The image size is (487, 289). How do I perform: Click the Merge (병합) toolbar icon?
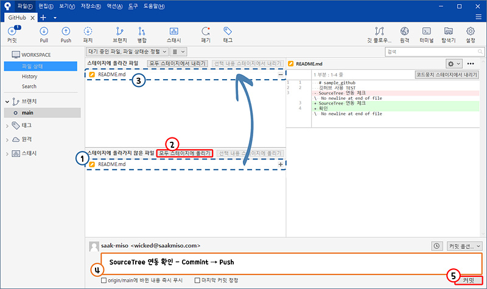142,35
